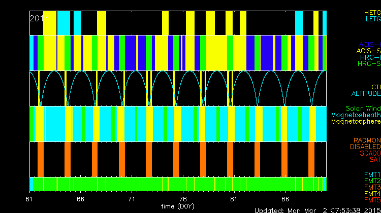The height and width of the screenshot is (213, 381).
Task: Click the Updated timestamp text
Action: tap(317, 209)
